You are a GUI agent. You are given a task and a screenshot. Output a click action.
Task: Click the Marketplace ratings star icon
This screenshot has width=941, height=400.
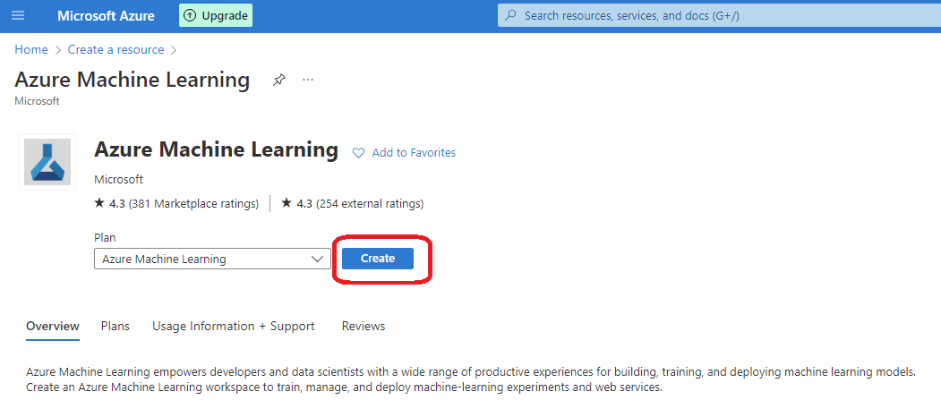pos(99,203)
